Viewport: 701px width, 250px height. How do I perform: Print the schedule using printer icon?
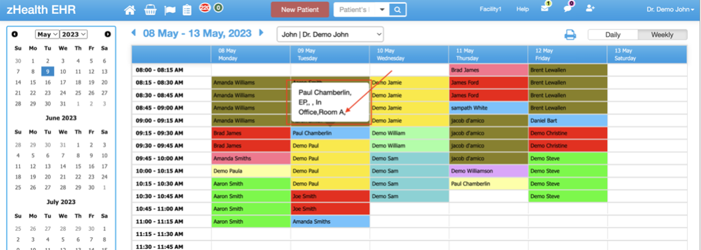570,35
